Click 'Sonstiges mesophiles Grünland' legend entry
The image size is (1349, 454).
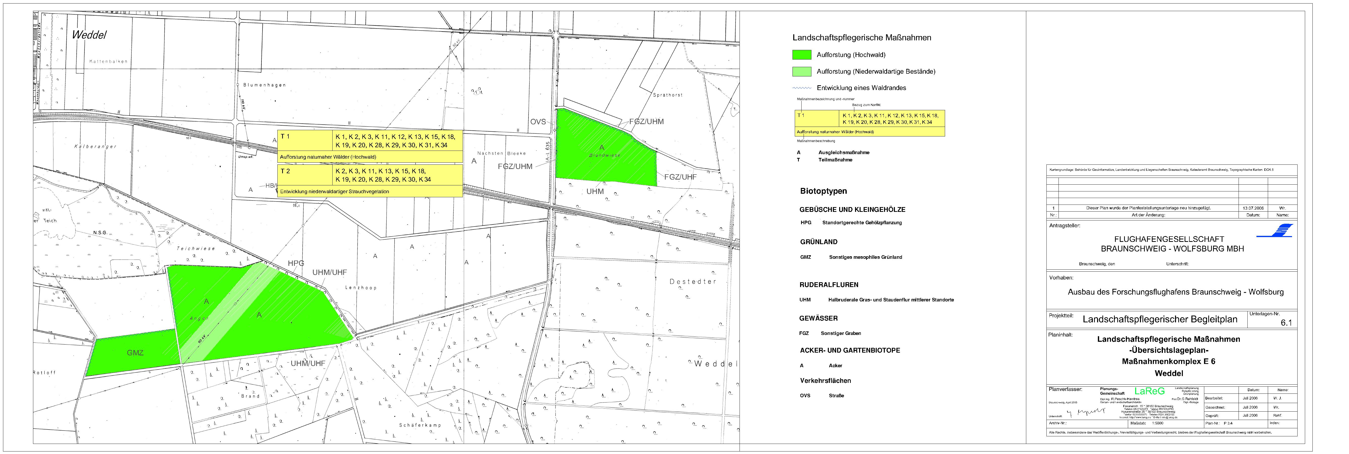tap(866, 257)
